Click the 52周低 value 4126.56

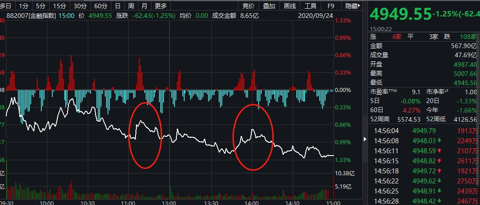tap(465, 119)
